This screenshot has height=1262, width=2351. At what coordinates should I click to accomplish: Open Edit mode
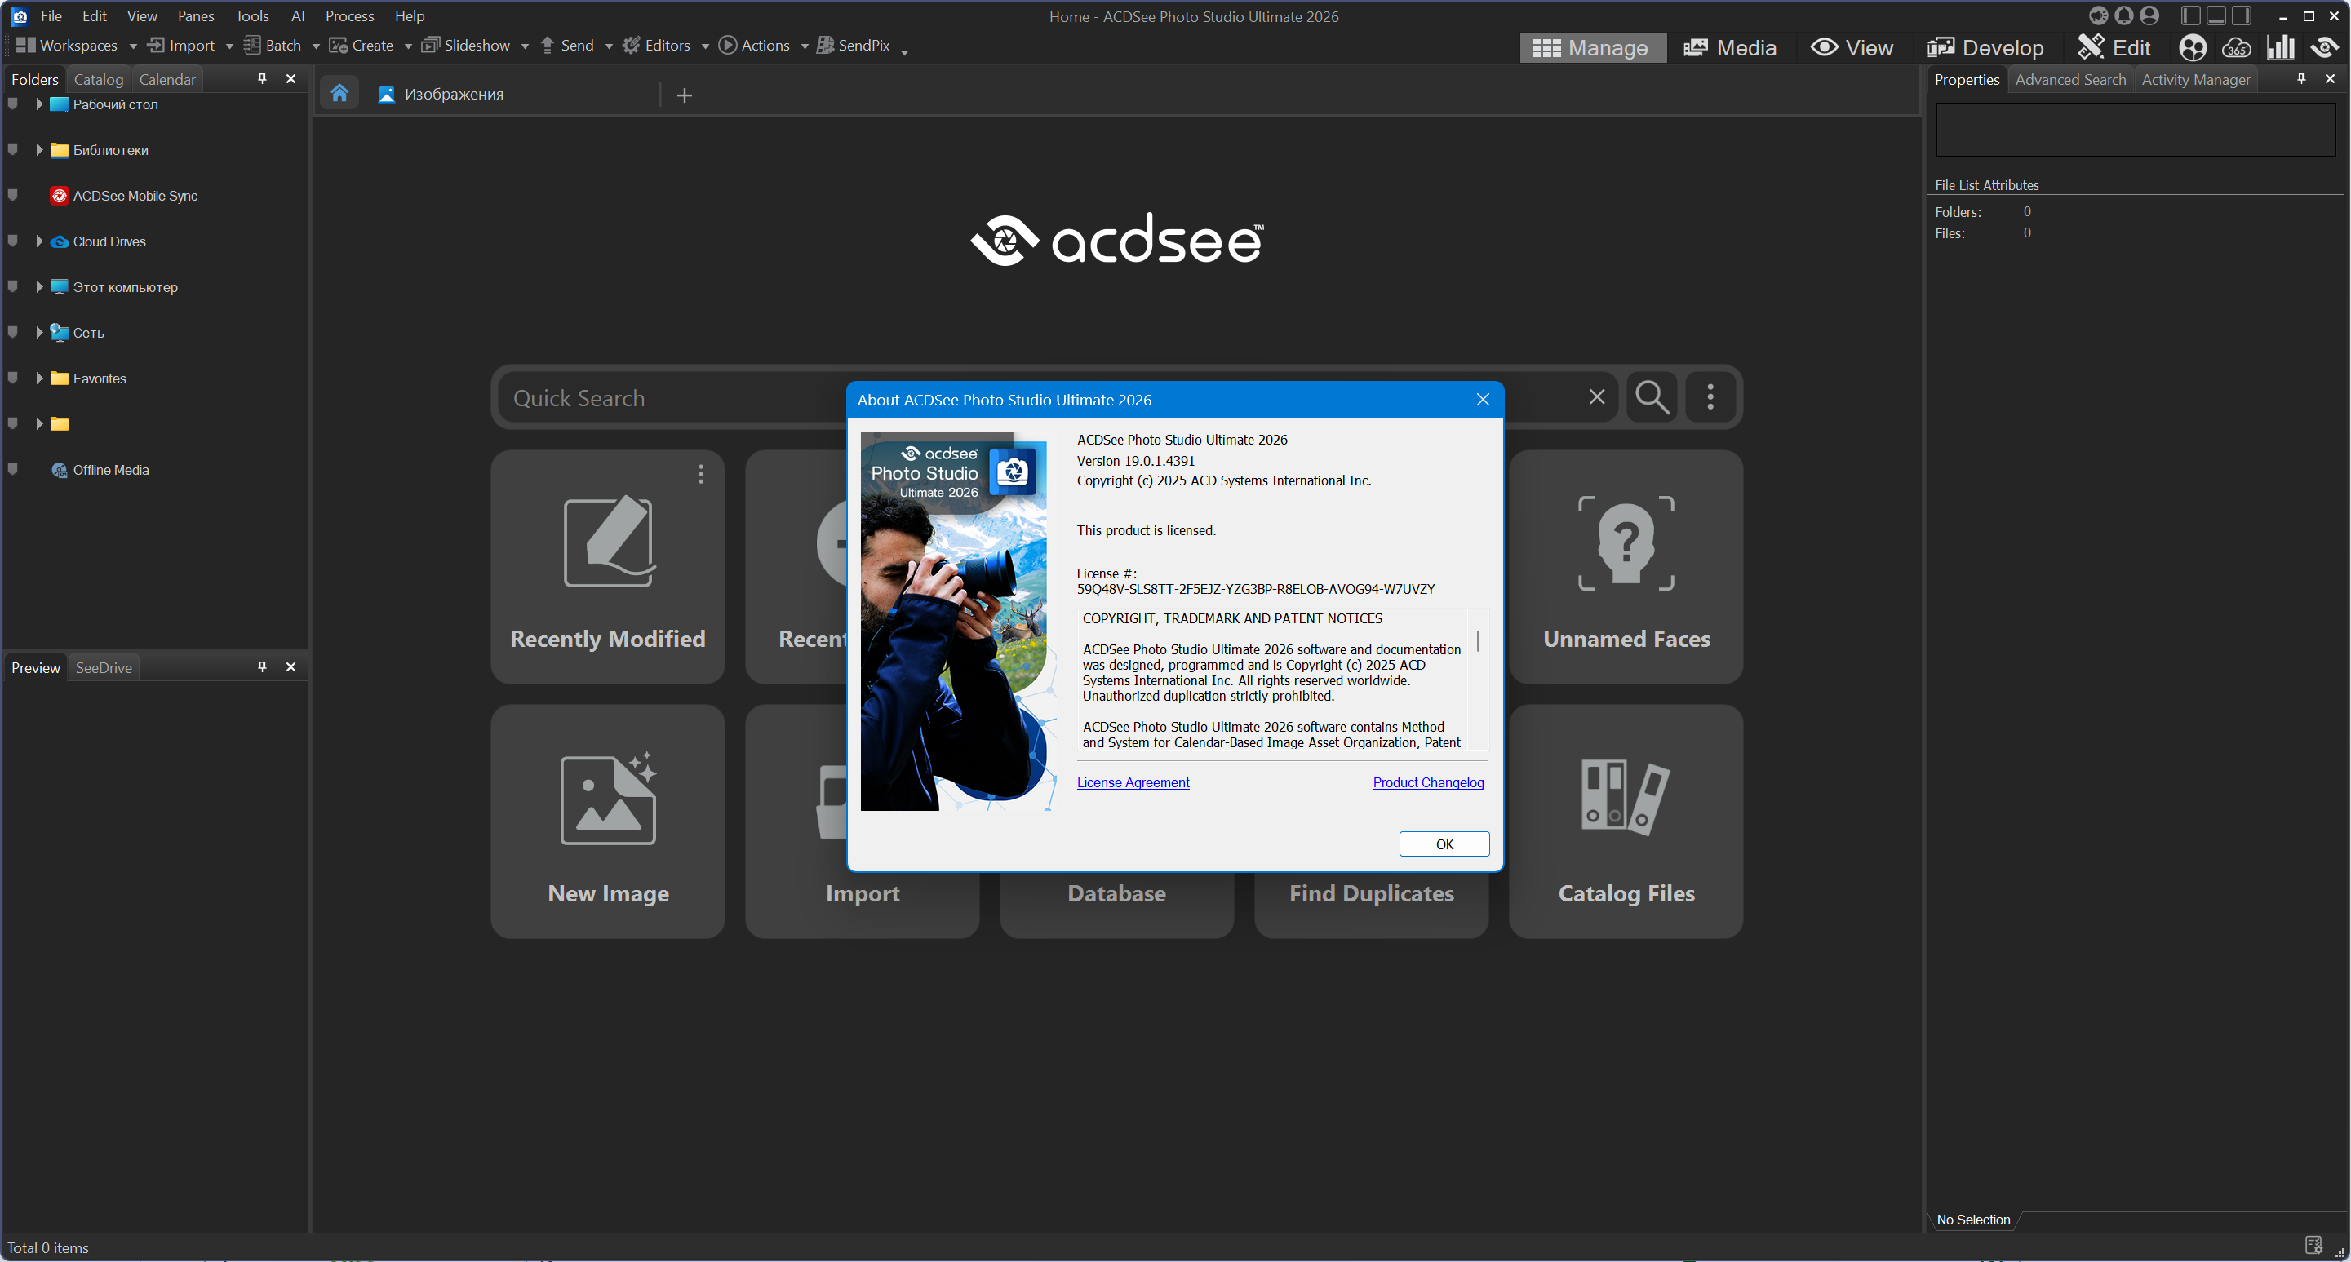2114,47
